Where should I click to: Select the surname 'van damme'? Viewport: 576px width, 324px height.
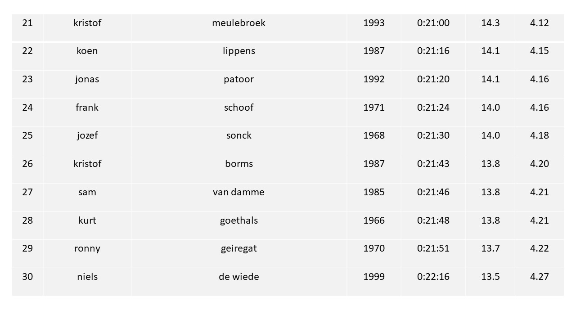pyautogui.click(x=238, y=192)
